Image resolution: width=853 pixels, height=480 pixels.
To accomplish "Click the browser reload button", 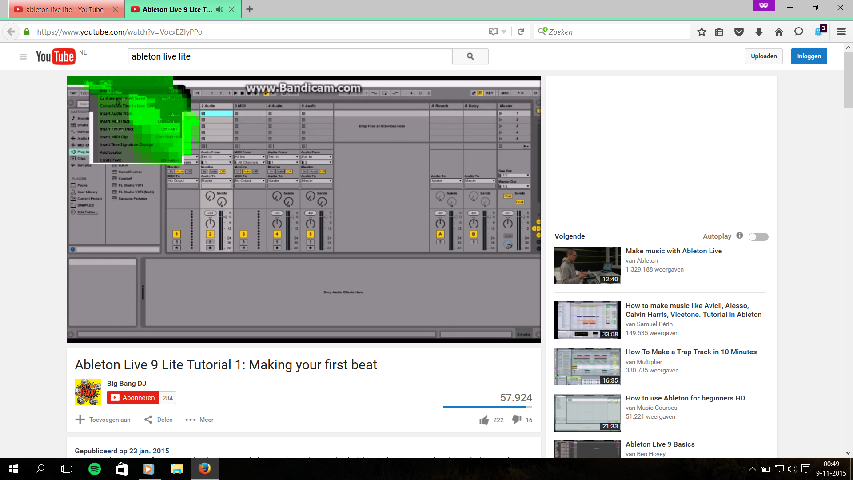I will 521,32.
